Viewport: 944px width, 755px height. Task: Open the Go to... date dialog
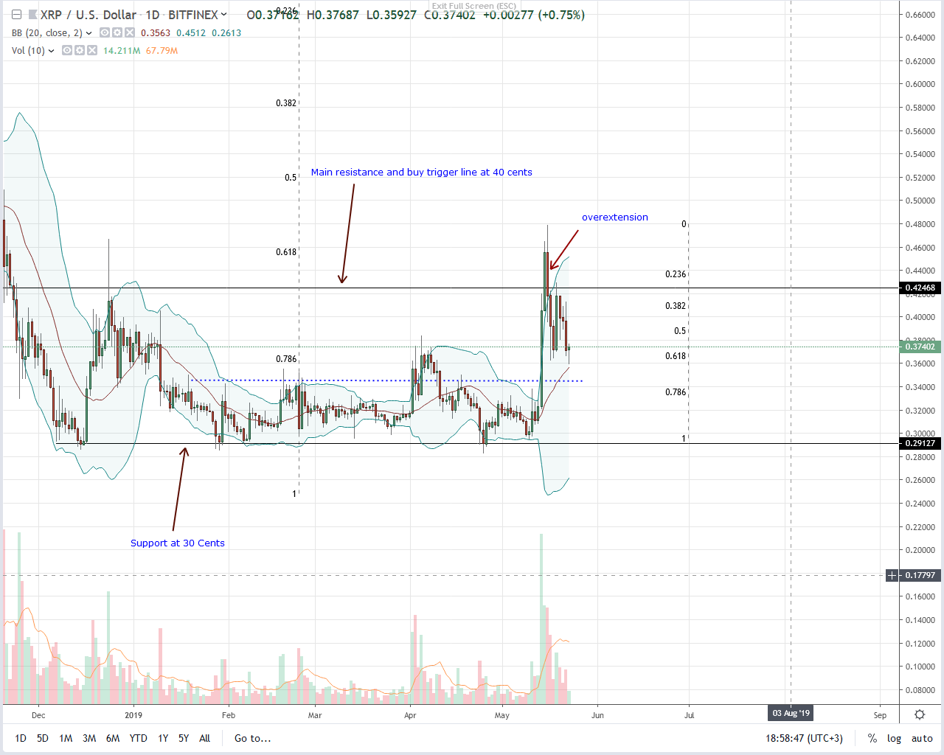(x=252, y=738)
